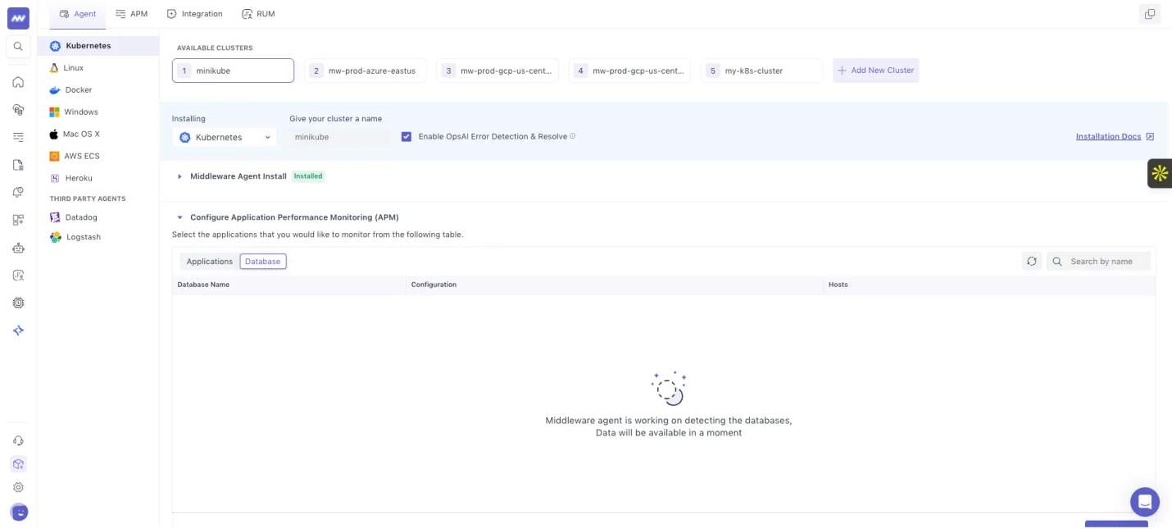This screenshot has height=529, width=1172.
Task: Open the chip icon in sidebar
Action: click(18, 303)
